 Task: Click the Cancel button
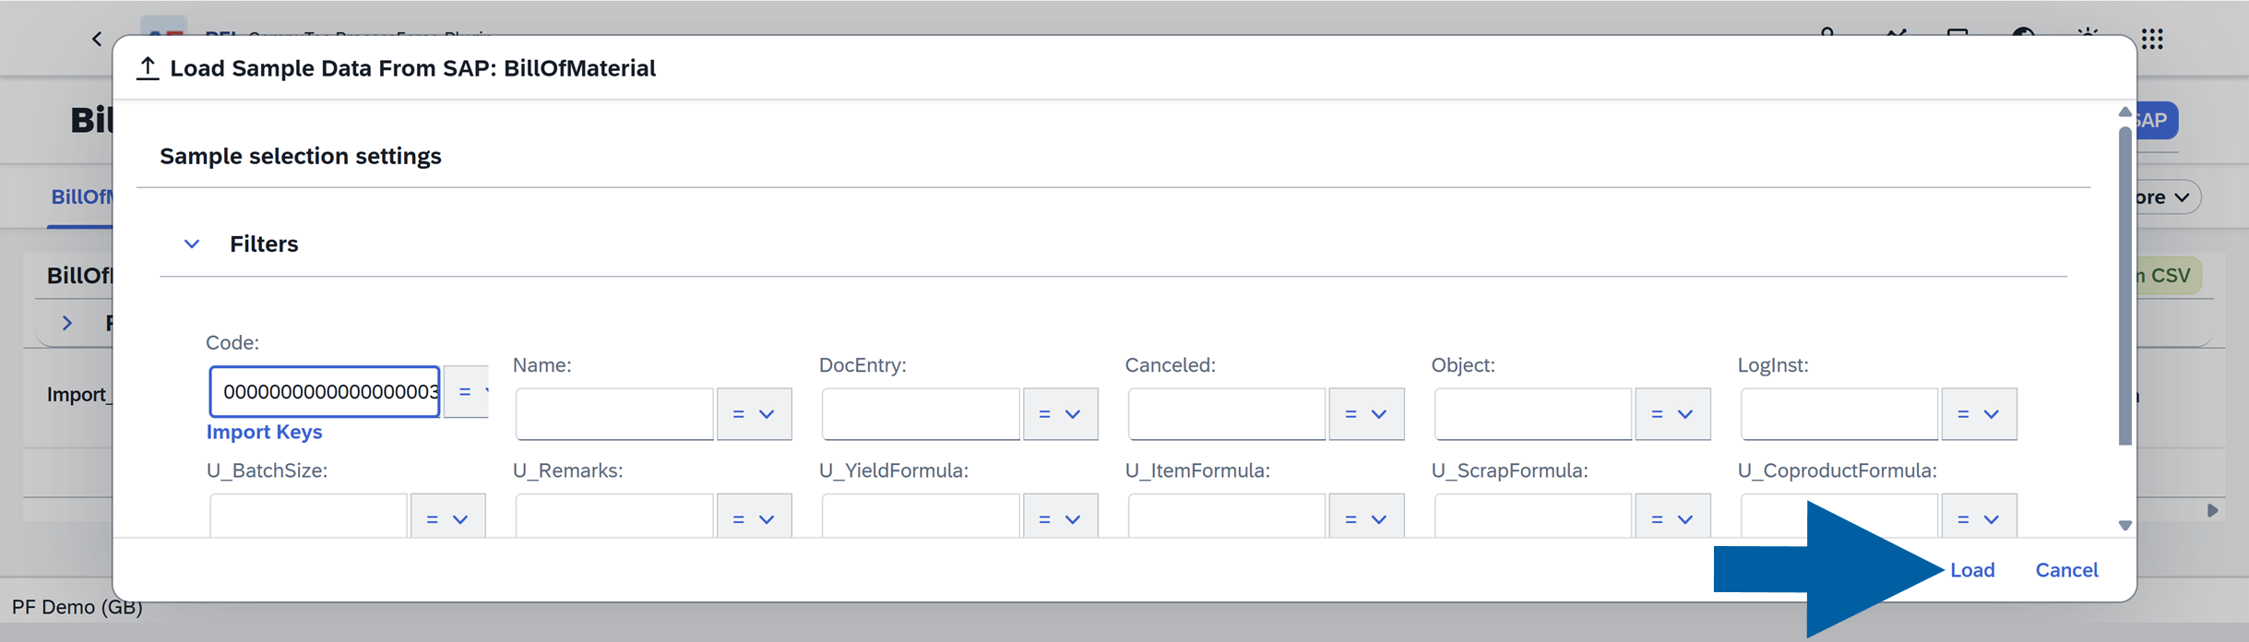2066,570
